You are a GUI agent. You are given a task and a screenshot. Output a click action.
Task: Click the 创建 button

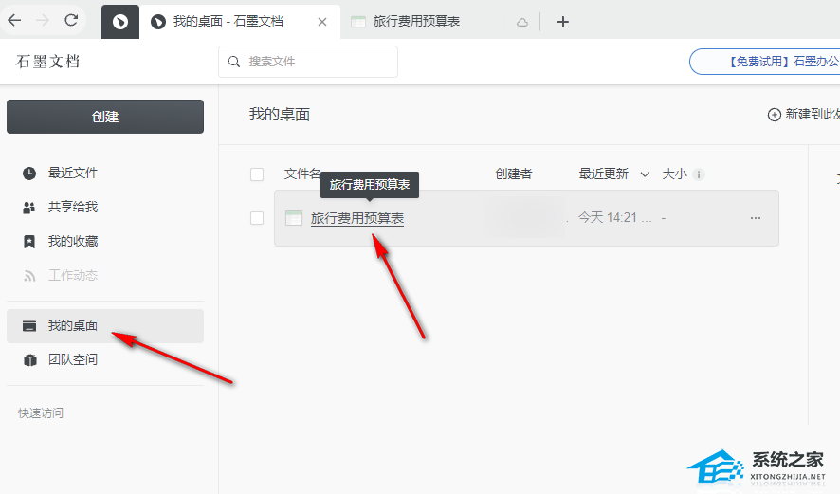click(x=105, y=117)
